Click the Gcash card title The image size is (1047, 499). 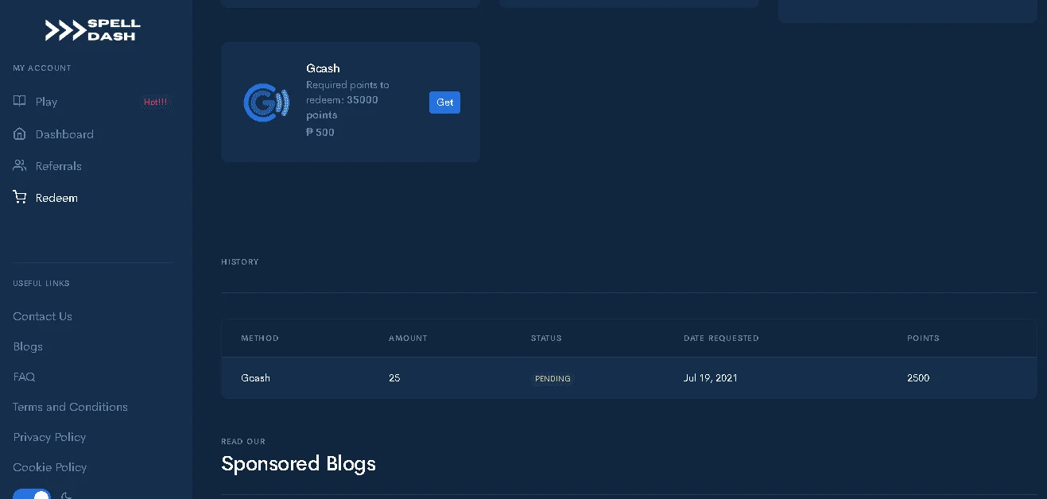click(x=323, y=68)
